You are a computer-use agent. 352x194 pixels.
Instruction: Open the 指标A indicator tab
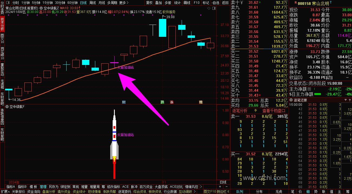click(x=11, y=187)
